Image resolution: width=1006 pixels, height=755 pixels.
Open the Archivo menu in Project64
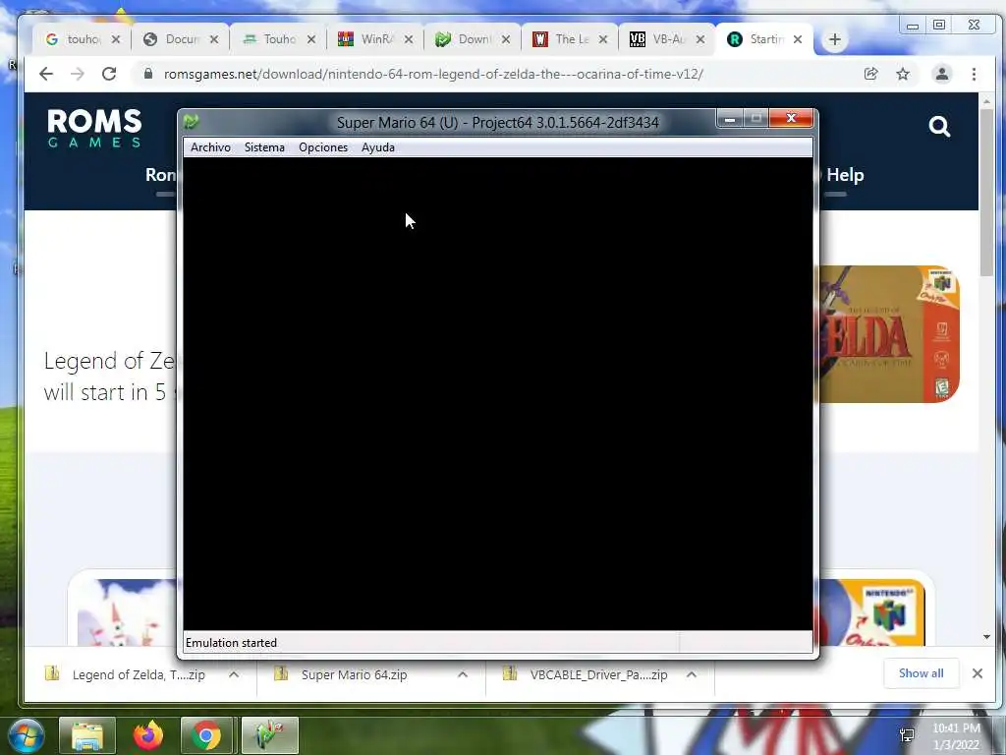point(210,147)
